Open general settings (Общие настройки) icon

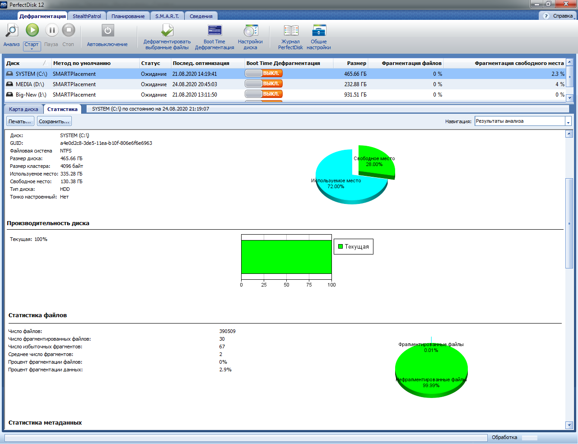pos(319,31)
